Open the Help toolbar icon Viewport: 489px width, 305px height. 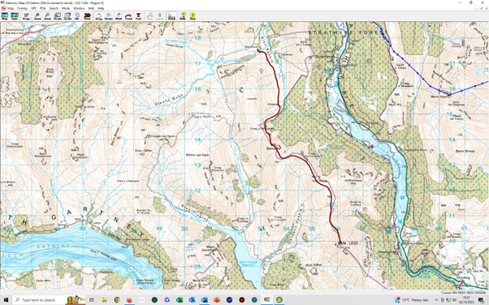pos(183,16)
